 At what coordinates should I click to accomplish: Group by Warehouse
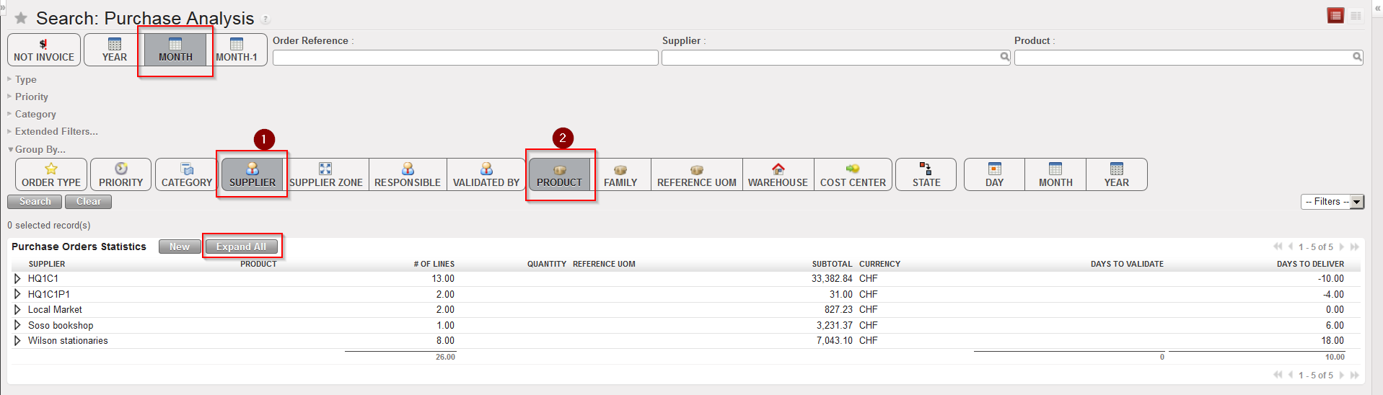point(778,175)
